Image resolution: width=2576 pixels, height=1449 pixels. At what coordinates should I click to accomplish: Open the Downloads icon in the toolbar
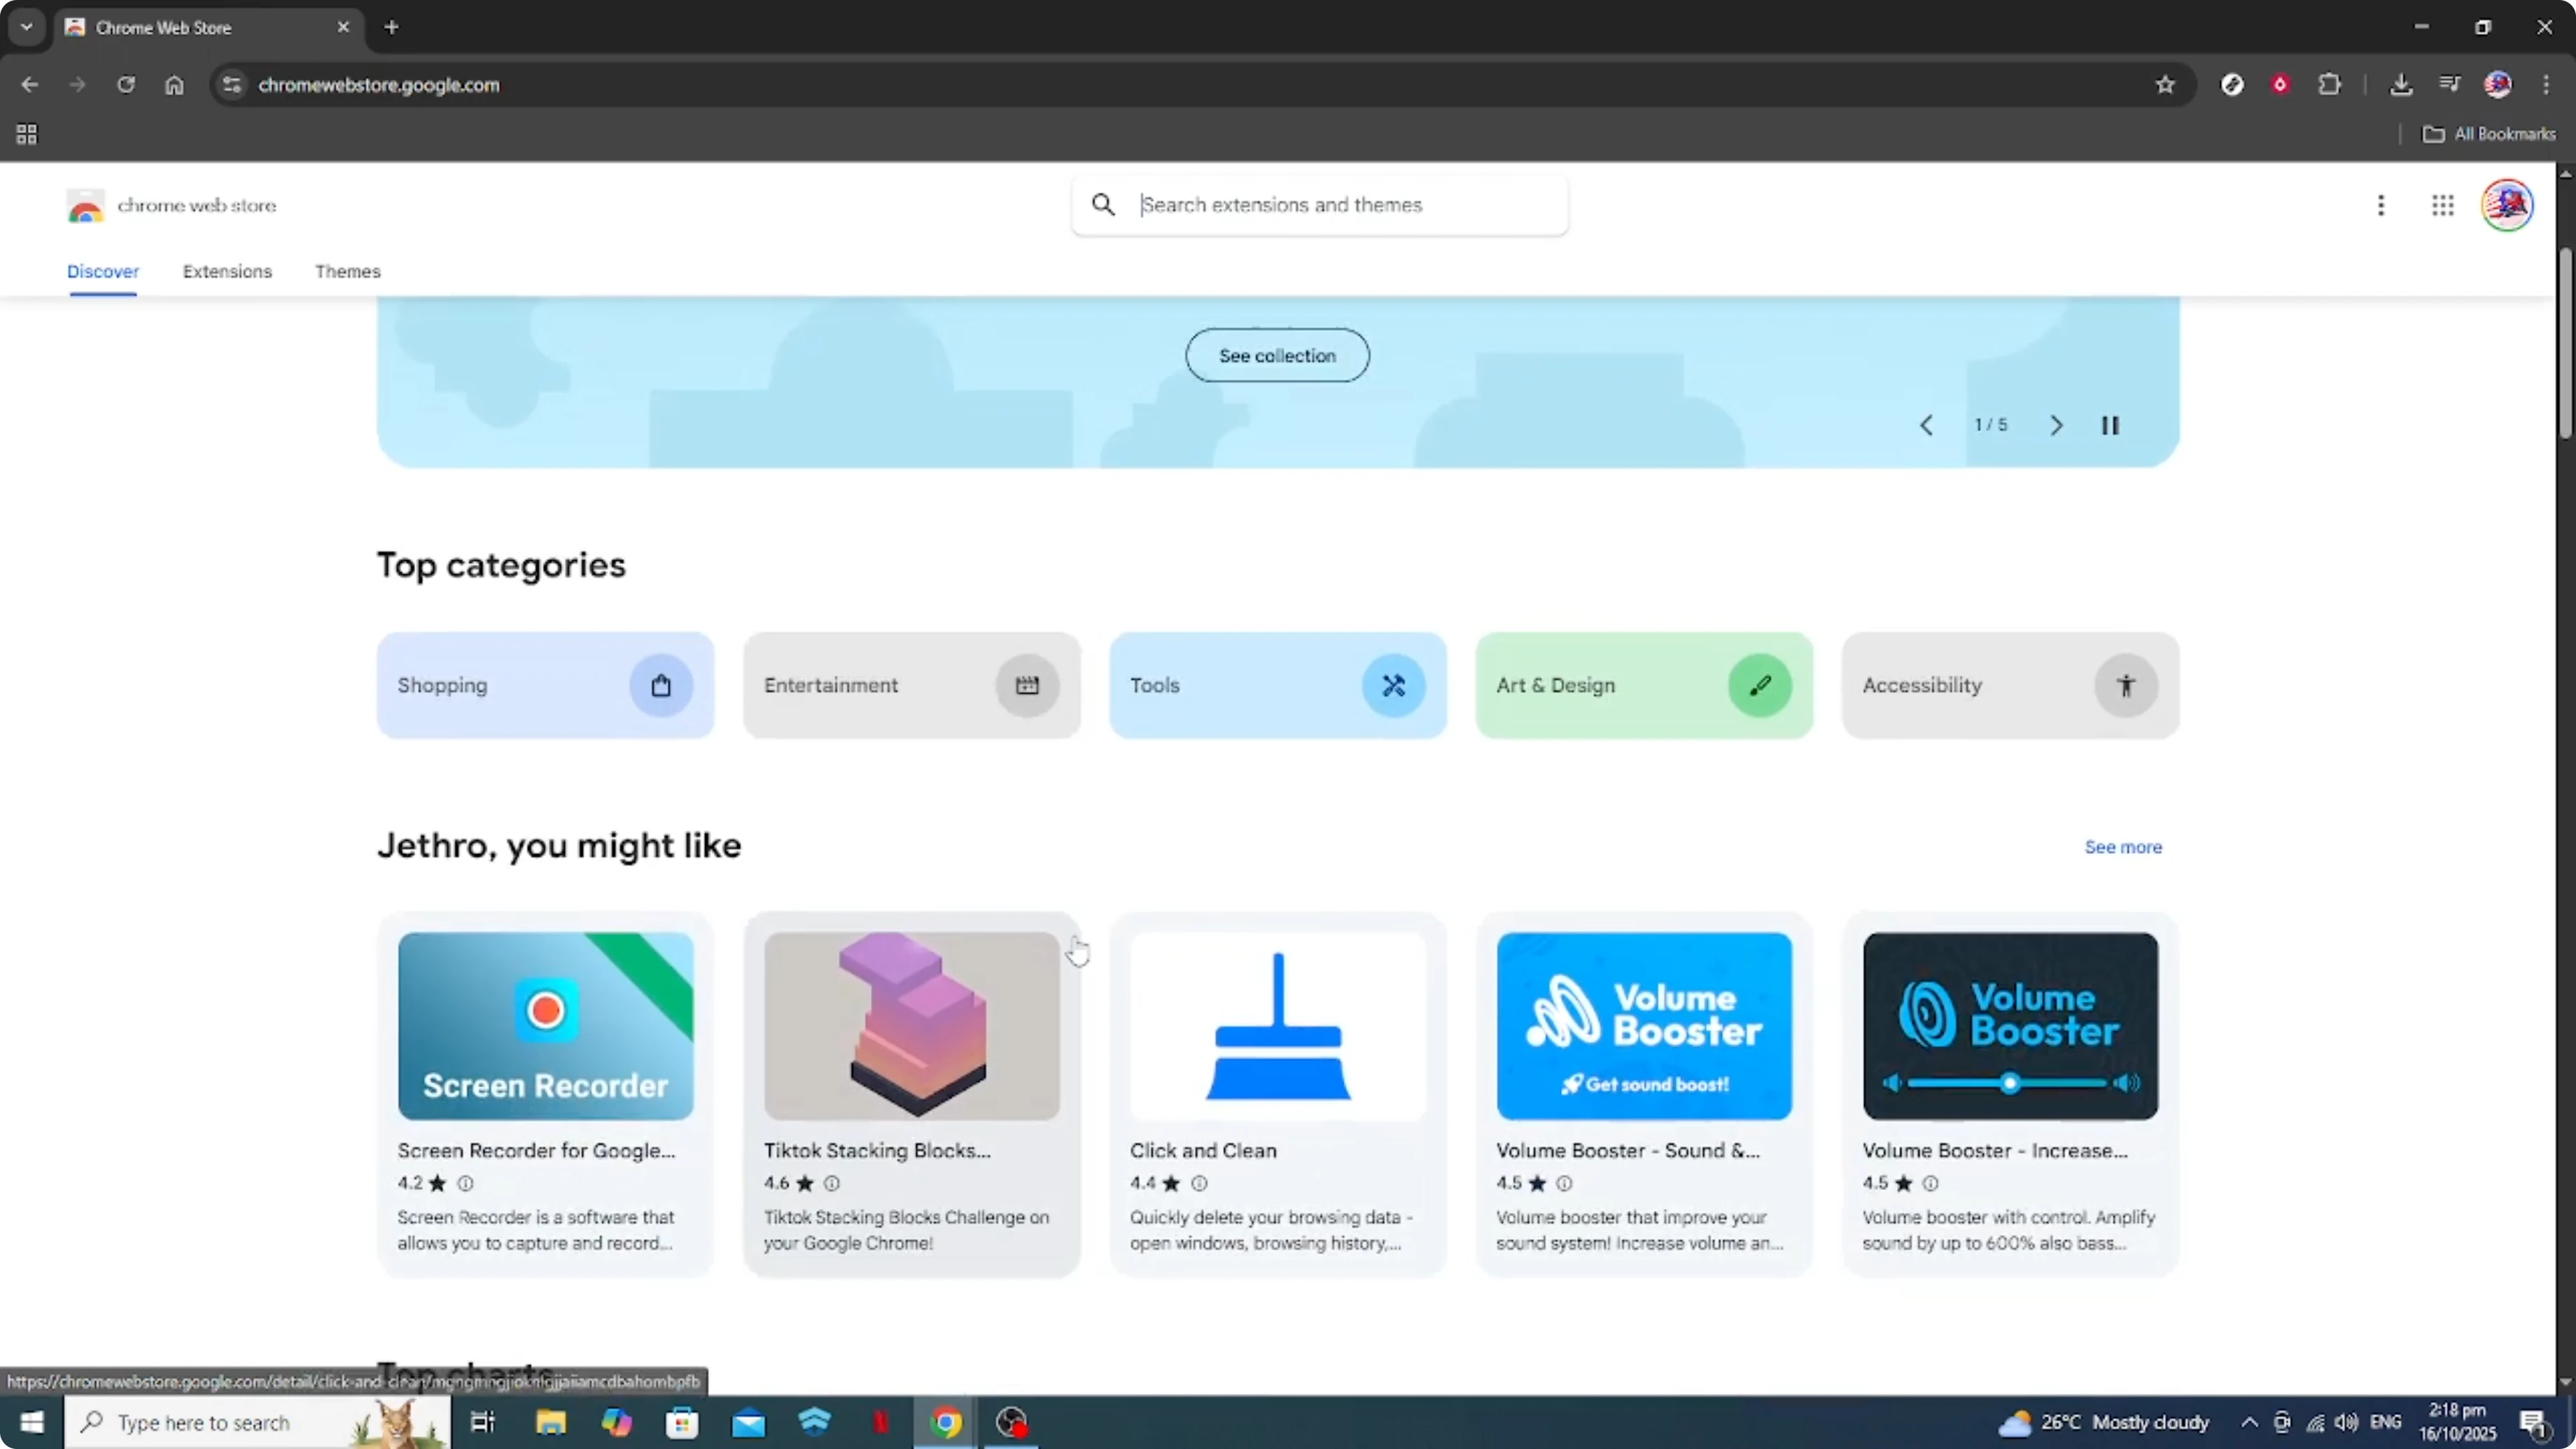click(x=2402, y=85)
